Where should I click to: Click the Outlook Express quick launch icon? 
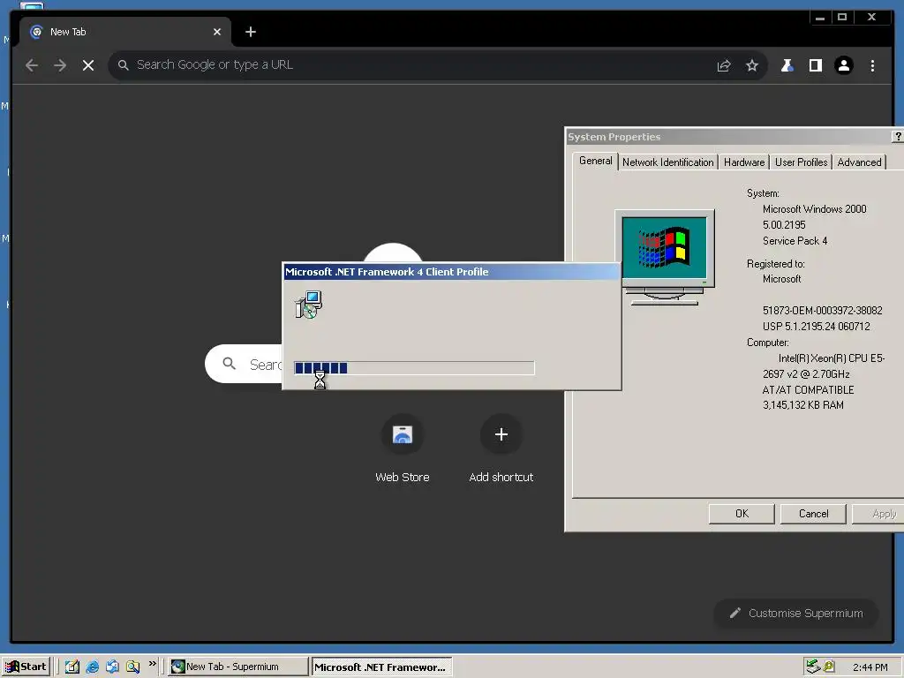click(x=112, y=667)
